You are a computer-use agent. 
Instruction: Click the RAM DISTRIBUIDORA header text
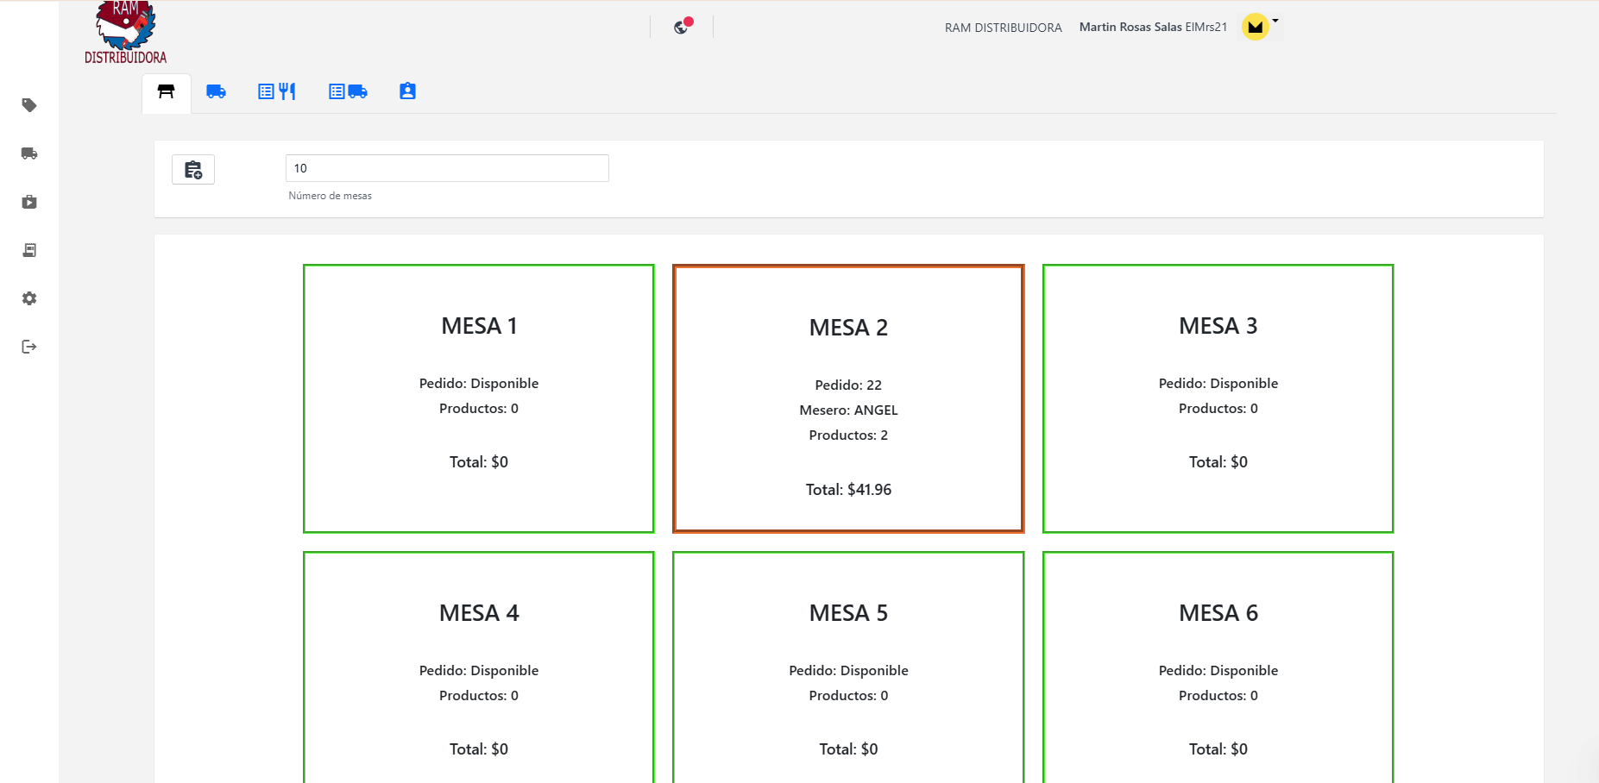pos(1004,28)
